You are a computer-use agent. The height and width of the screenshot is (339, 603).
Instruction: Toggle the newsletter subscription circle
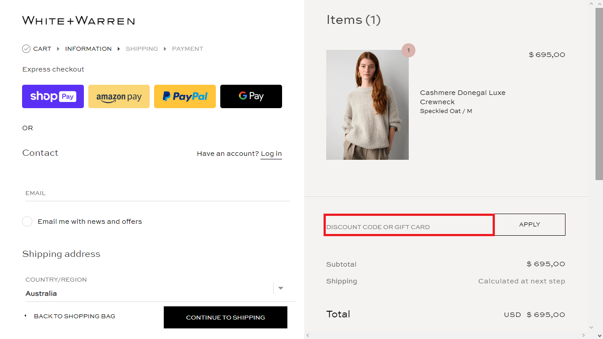27,221
